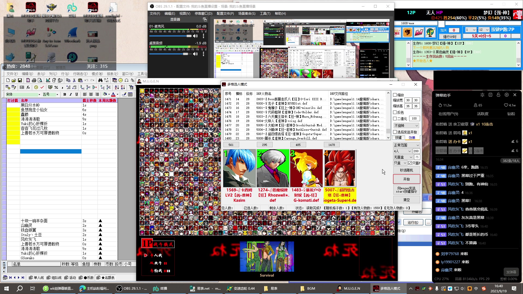The height and width of the screenshot is (294, 523).
Task: Enable the 缩放 checkbox
Action: point(395,95)
